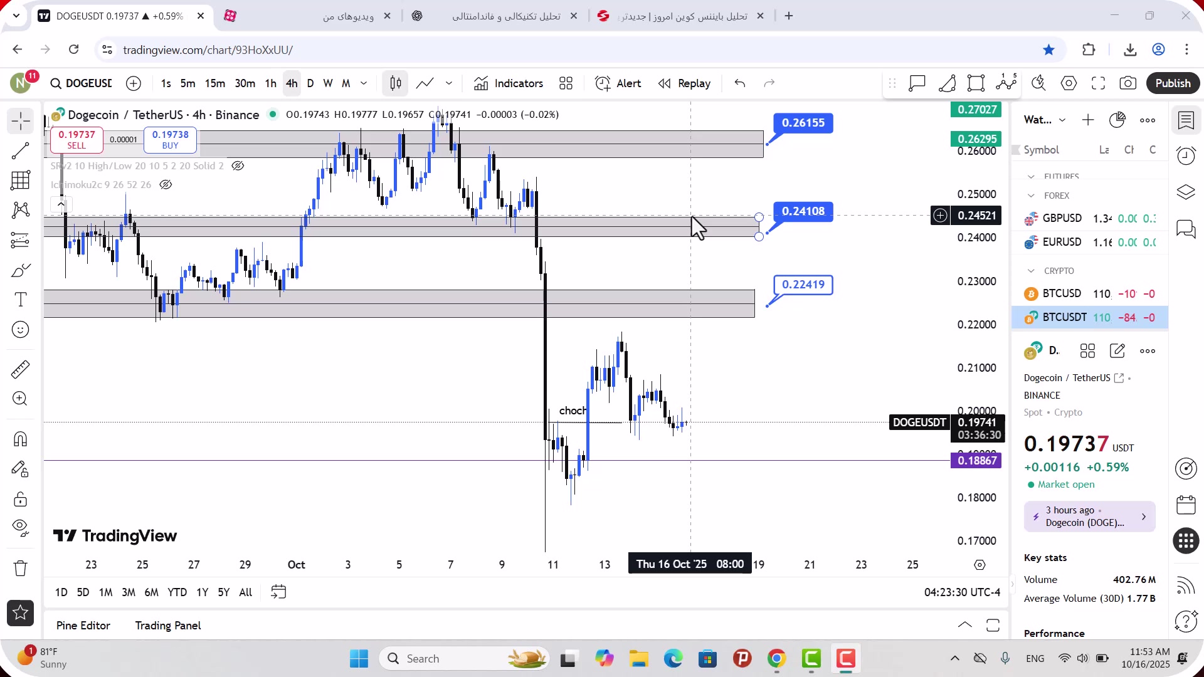Remove drawings with trash icon

pos(21,568)
